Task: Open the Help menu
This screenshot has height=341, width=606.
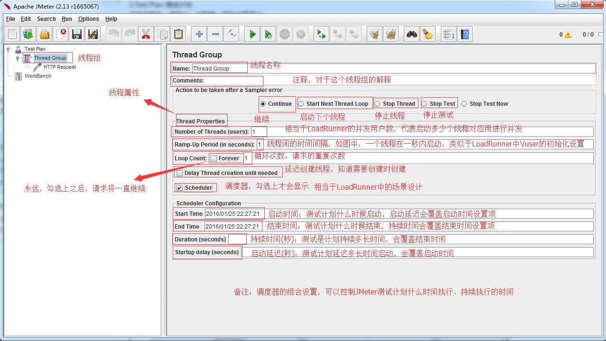Action: click(x=112, y=19)
